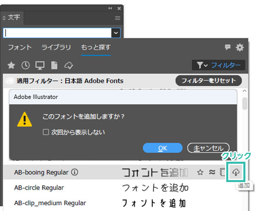256x211 pixels.
Task: Switch to the フォント tab
Action: [20, 48]
